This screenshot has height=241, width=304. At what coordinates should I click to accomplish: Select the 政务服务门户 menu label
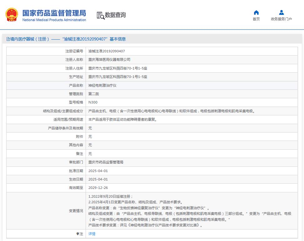pos(281,19)
